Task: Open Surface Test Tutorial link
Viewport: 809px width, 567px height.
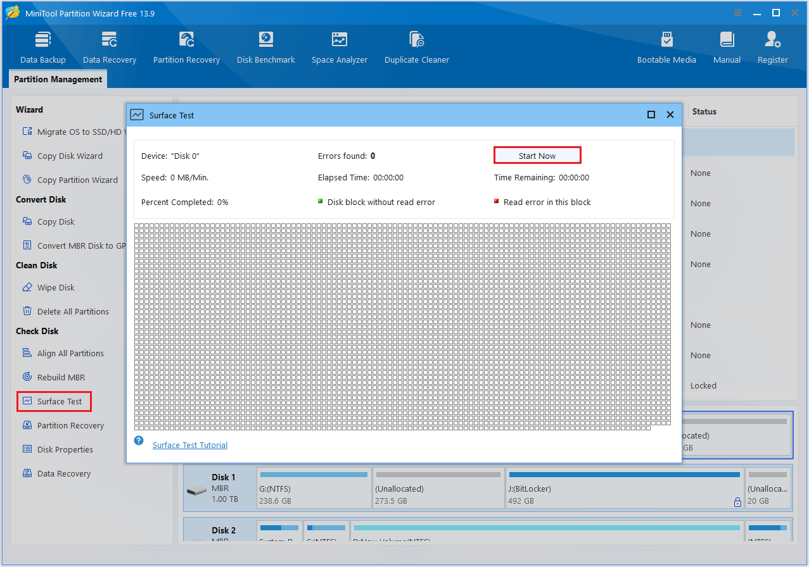Action: pyautogui.click(x=190, y=445)
